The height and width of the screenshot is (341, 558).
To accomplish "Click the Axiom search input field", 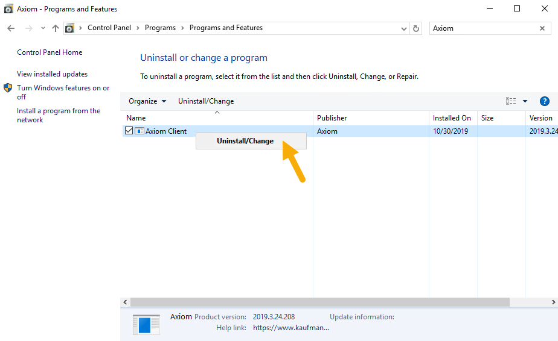I will pyautogui.click(x=482, y=28).
